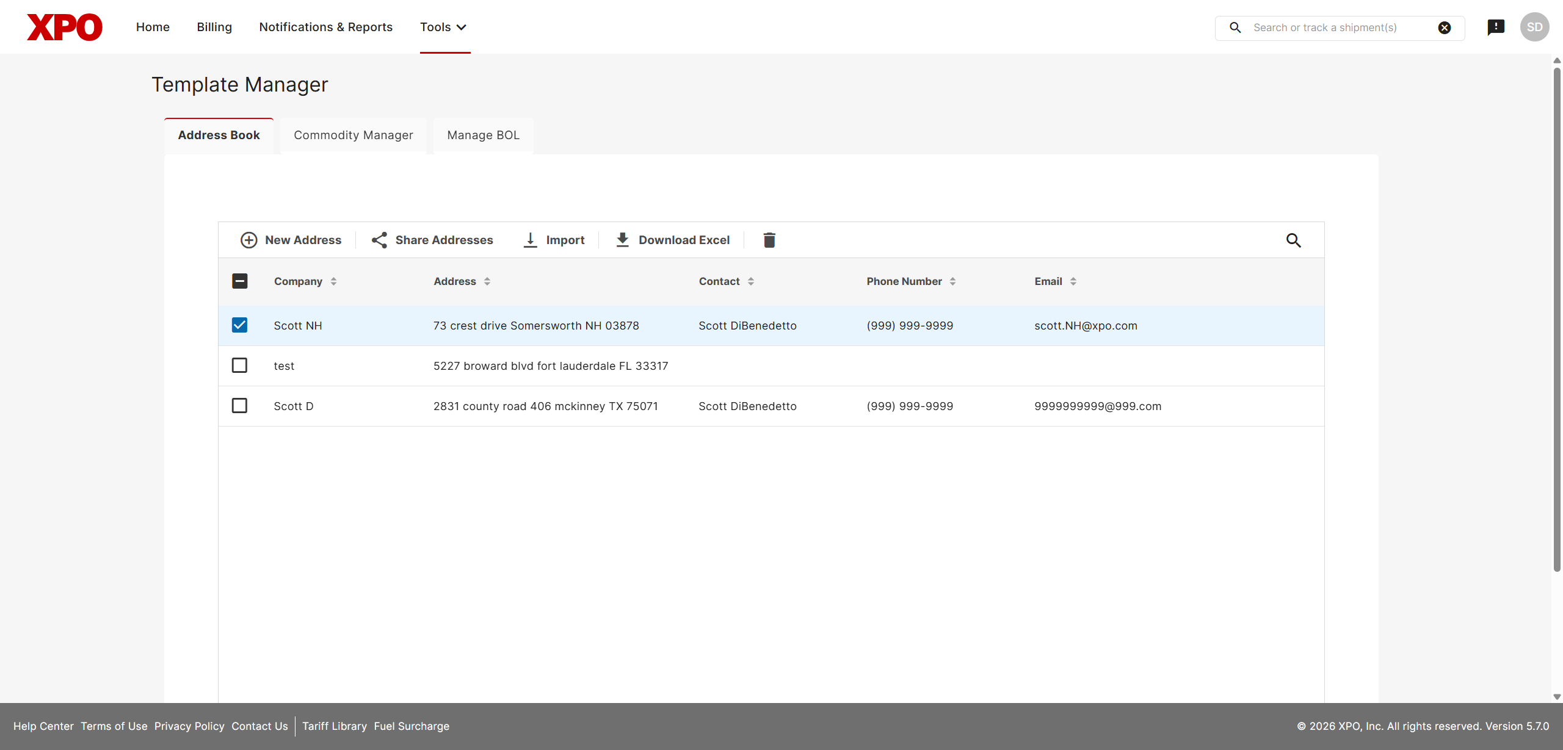
Task: Focus the shipment search input field
Action: [x=1341, y=27]
